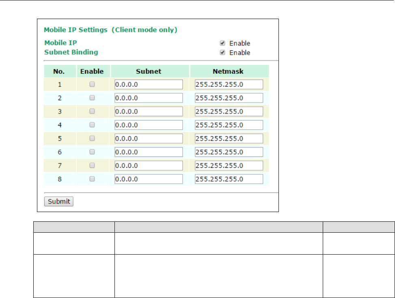The width and height of the screenshot is (395, 298).
Task: Click the 'Mobile IP' label
Action: (61, 43)
